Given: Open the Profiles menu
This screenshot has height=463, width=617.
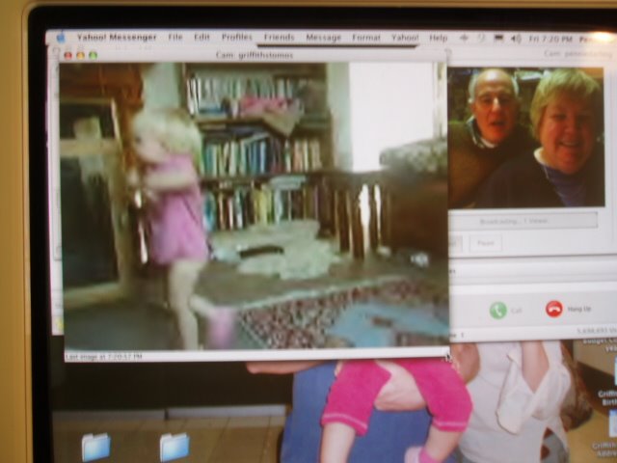Looking at the screenshot, I should point(237,38).
